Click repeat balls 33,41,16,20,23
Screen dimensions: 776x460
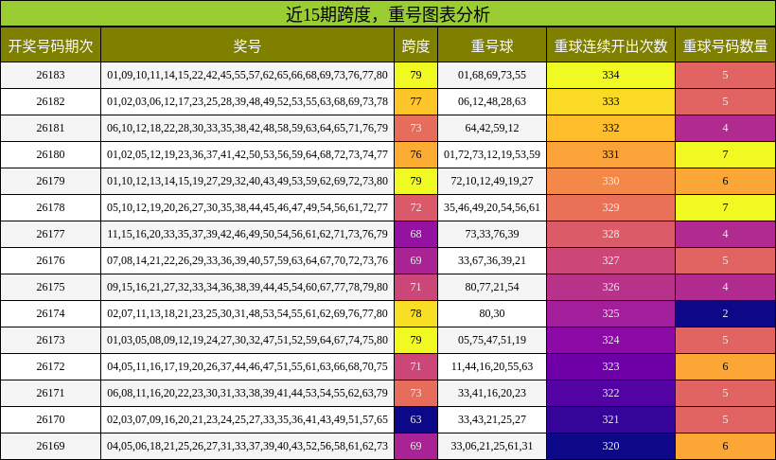tap(492, 393)
